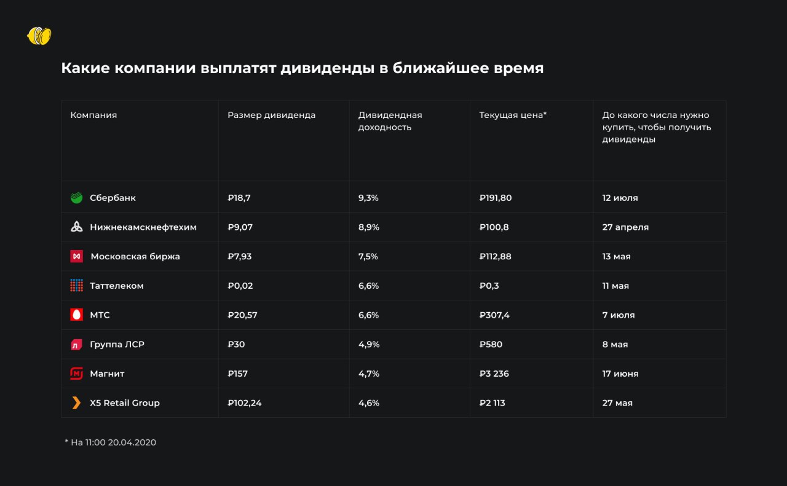Click the green Sberbank logo icon

point(76,198)
